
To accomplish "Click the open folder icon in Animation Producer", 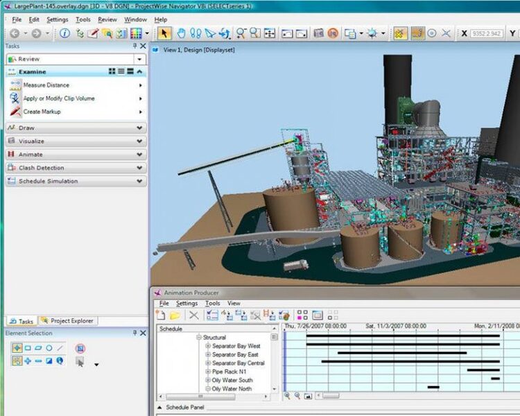I will pyautogui.click(x=175, y=315).
